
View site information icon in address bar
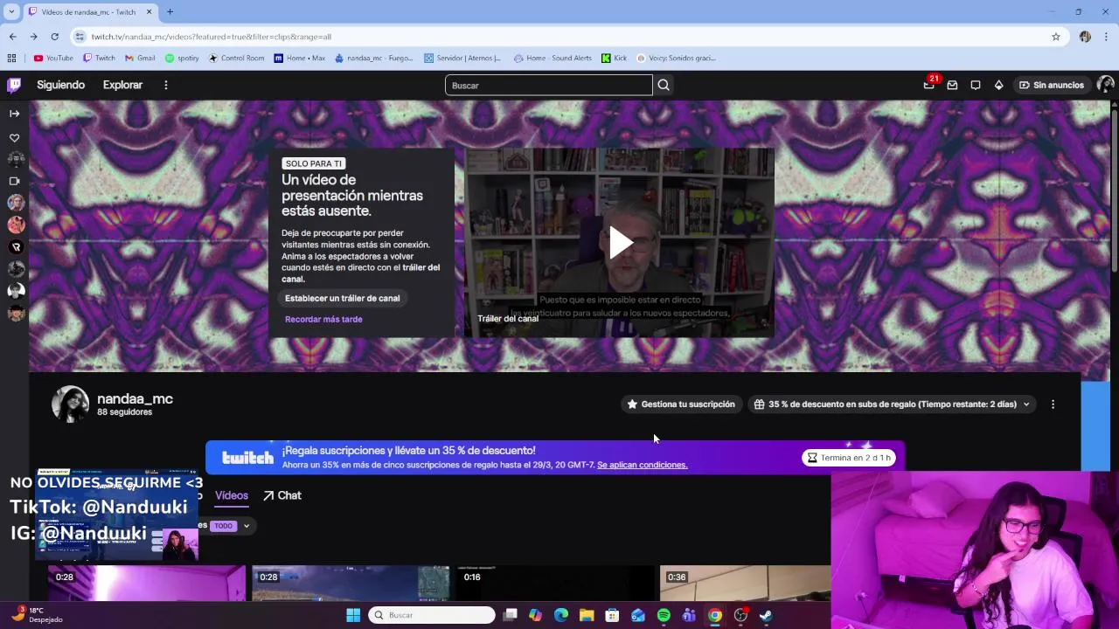[x=80, y=37]
